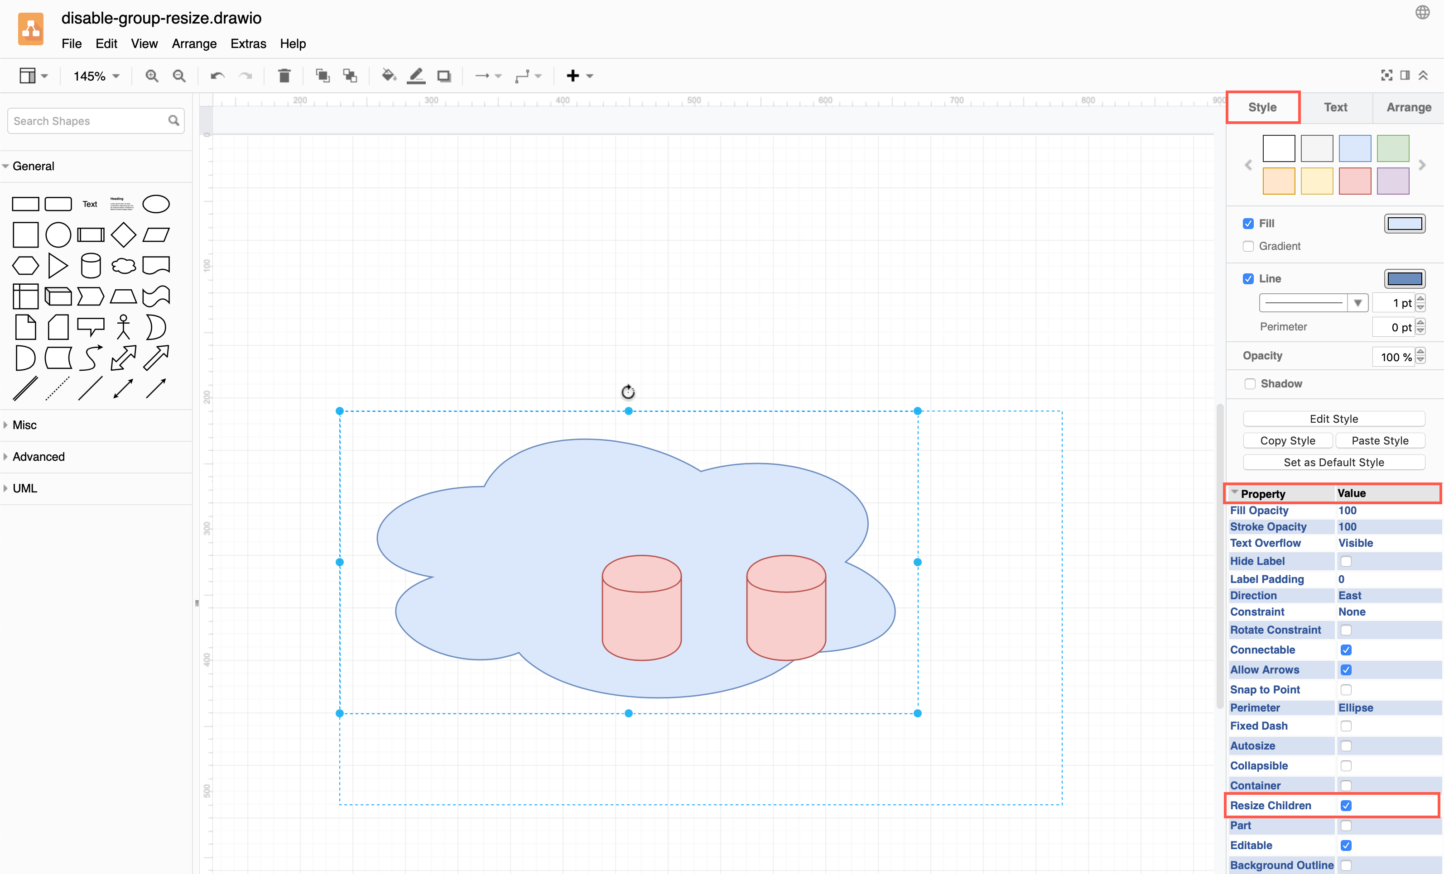The height and width of the screenshot is (874, 1444).
Task: Click the Zoom In magnifier icon
Action: tap(152, 76)
